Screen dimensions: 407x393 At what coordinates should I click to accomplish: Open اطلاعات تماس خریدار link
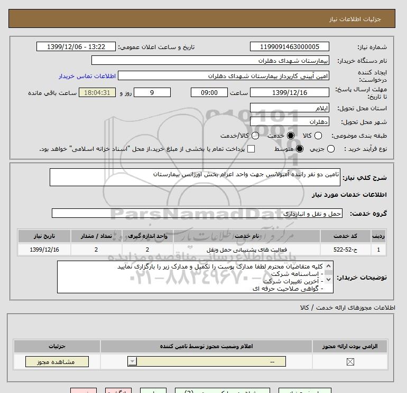[87, 76]
